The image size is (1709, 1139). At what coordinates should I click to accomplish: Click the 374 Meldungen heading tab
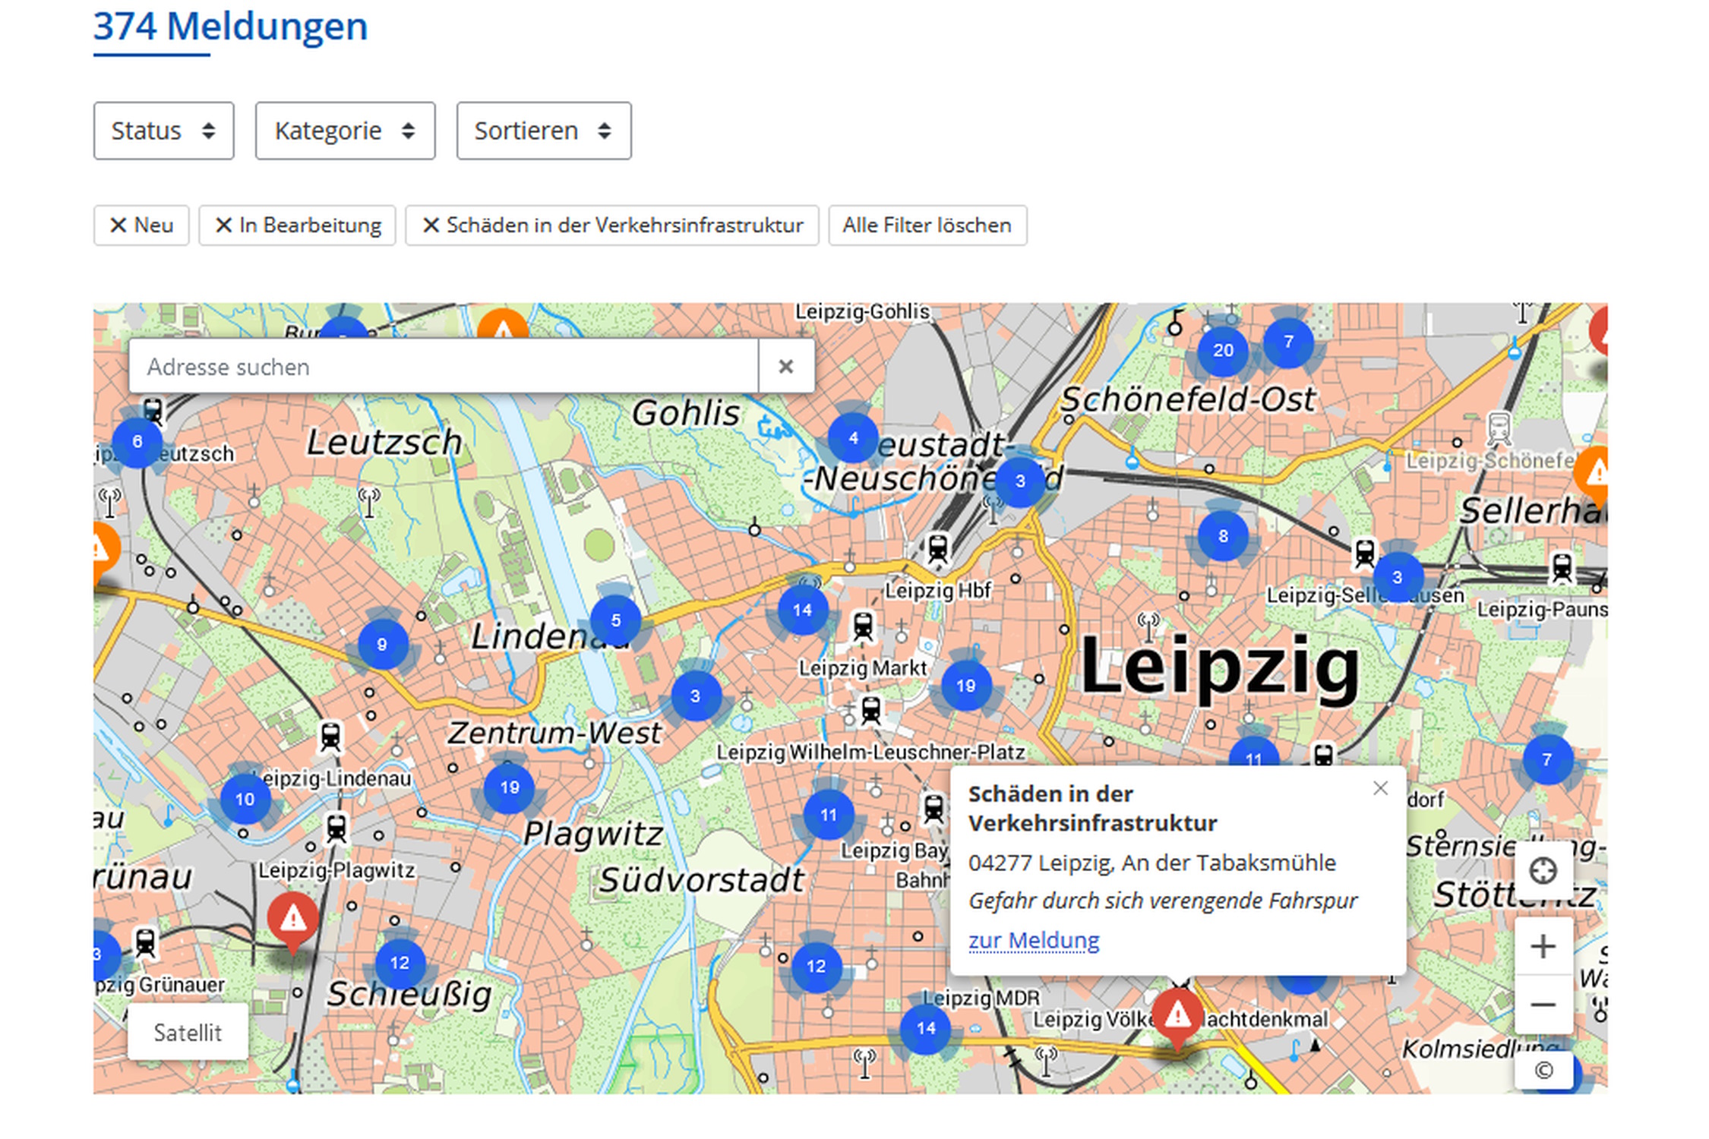(x=230, y=27)
